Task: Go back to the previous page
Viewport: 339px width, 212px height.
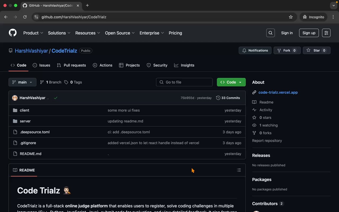Action: 6,17
